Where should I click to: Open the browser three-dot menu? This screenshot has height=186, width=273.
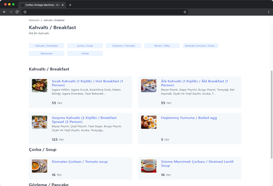[x=268, y=12]
